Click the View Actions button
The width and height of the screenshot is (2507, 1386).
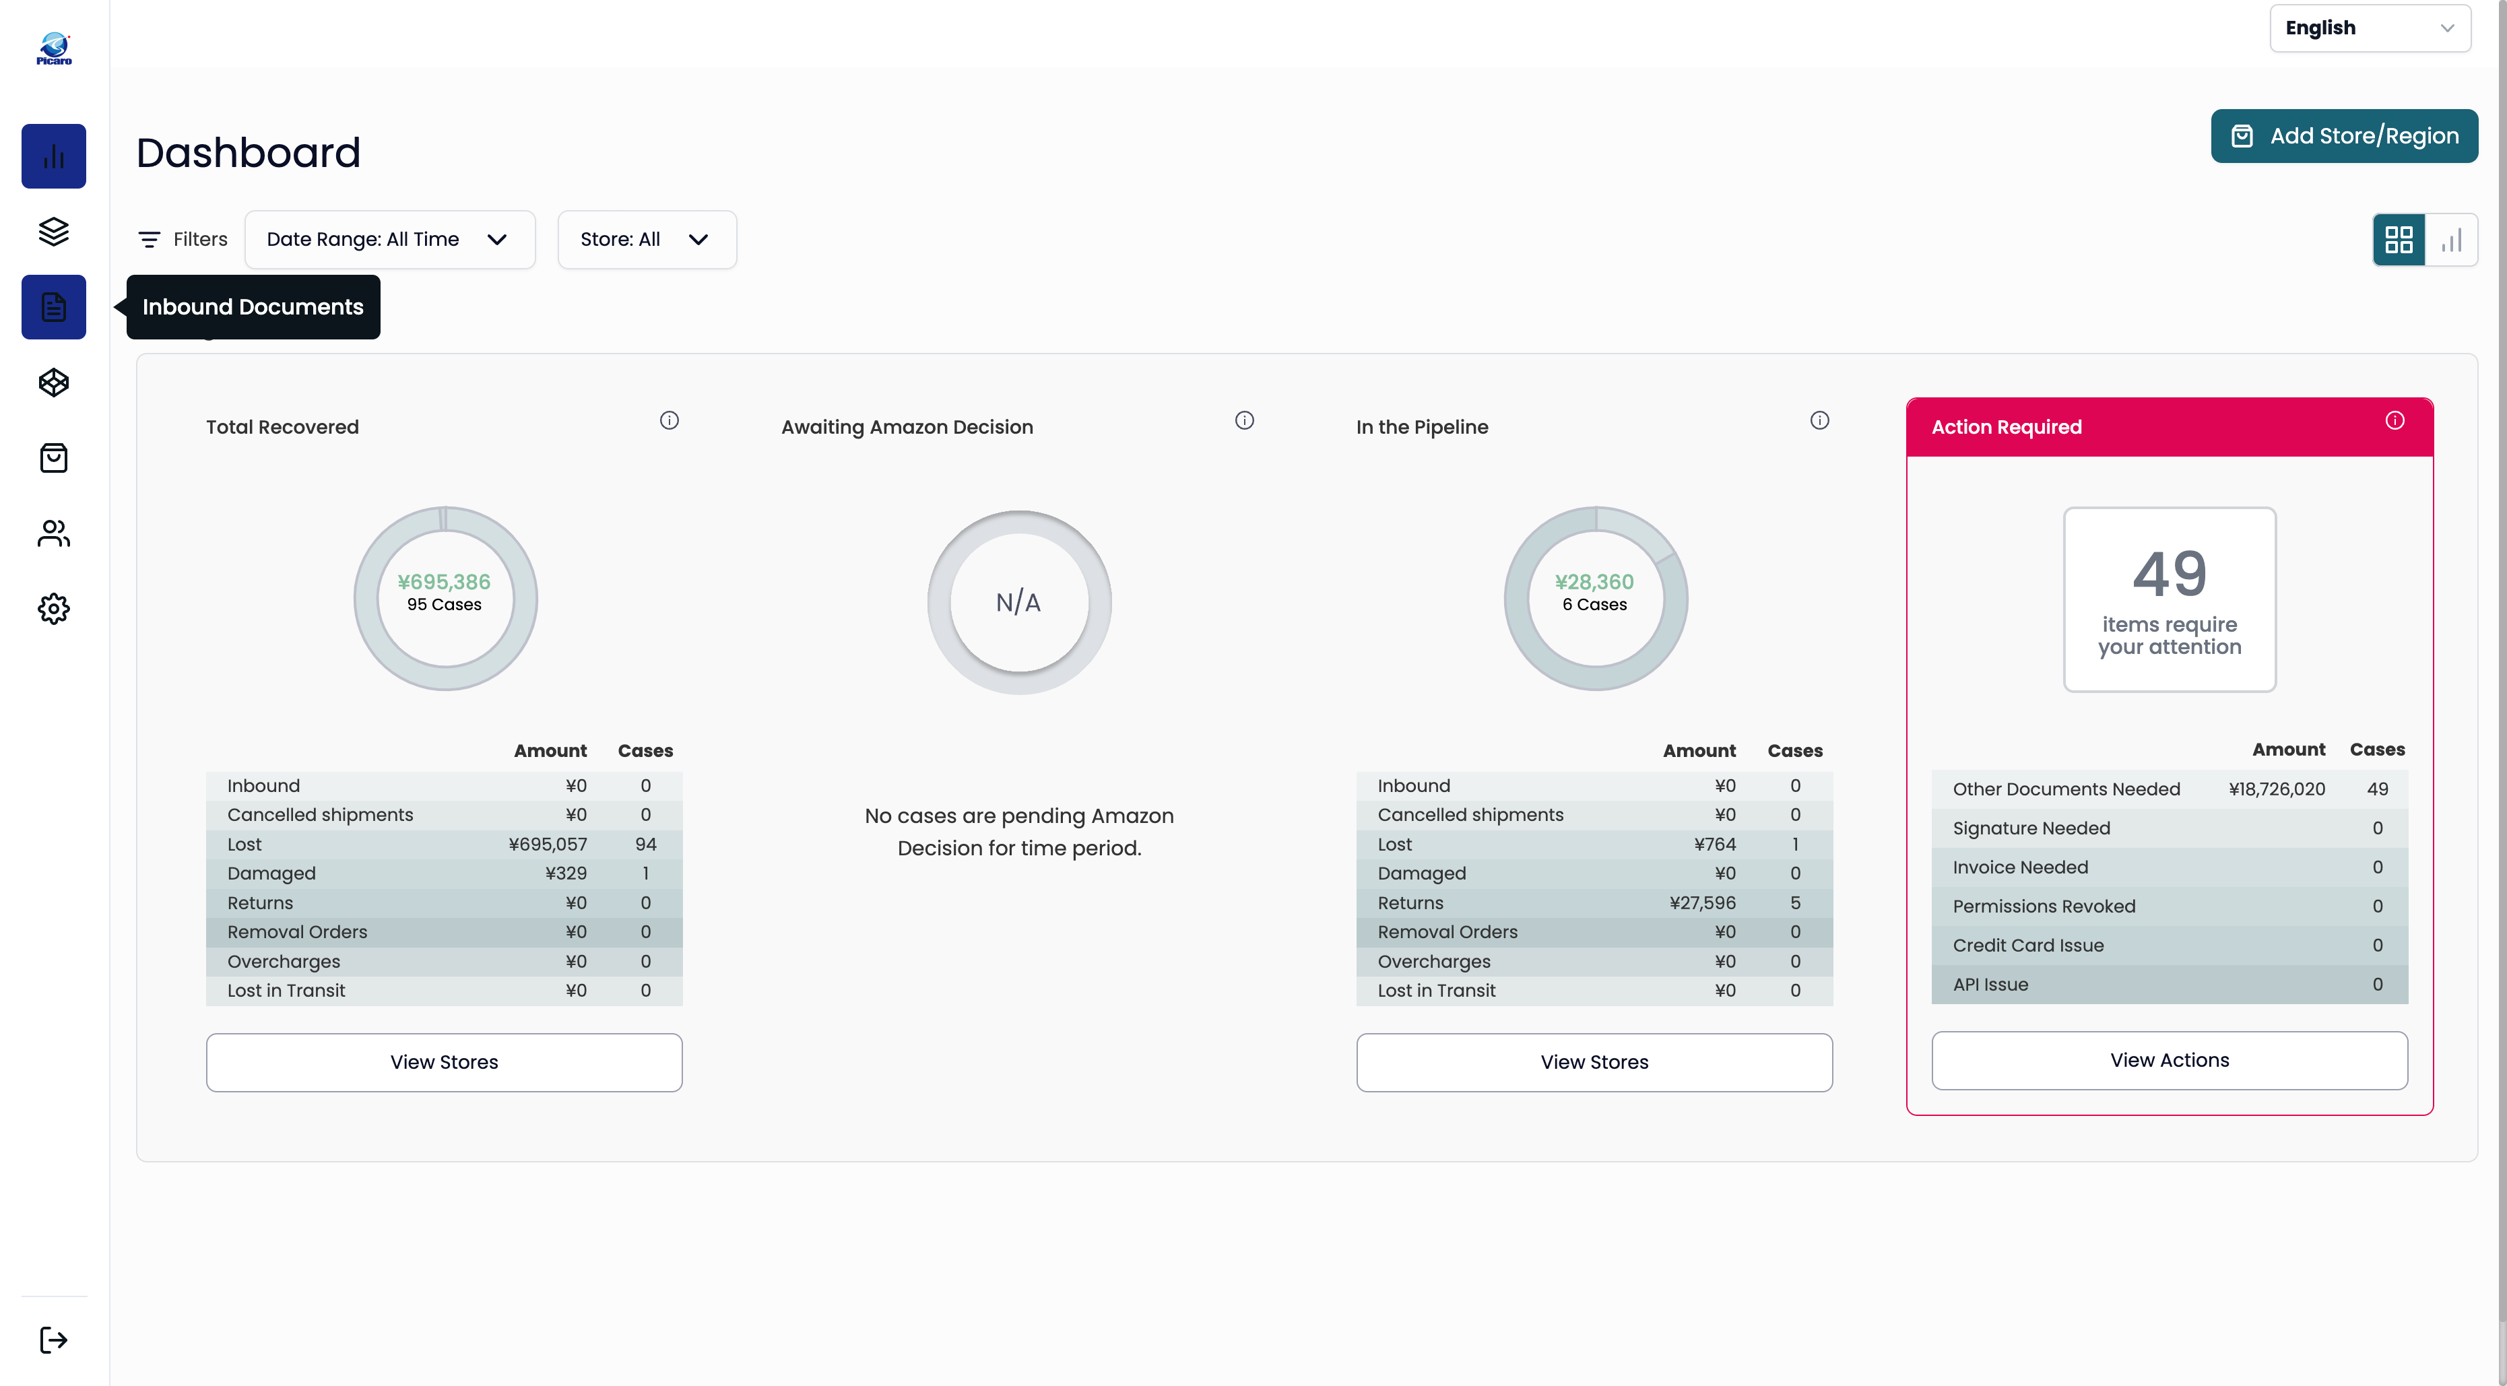click(2170, 1060)
